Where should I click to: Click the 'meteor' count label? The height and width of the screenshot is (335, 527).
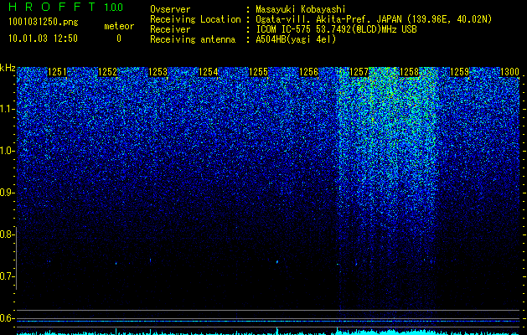tap(119, 26)
